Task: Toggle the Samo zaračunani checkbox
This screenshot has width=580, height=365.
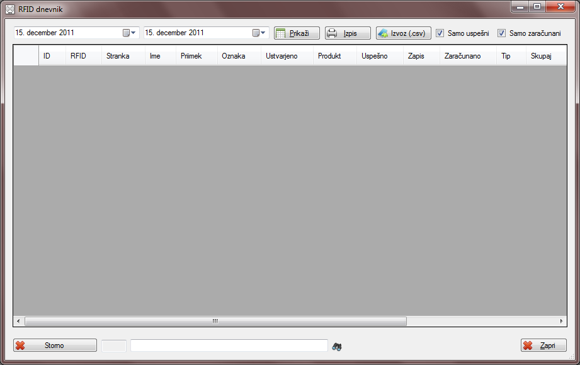Action: 501,33
